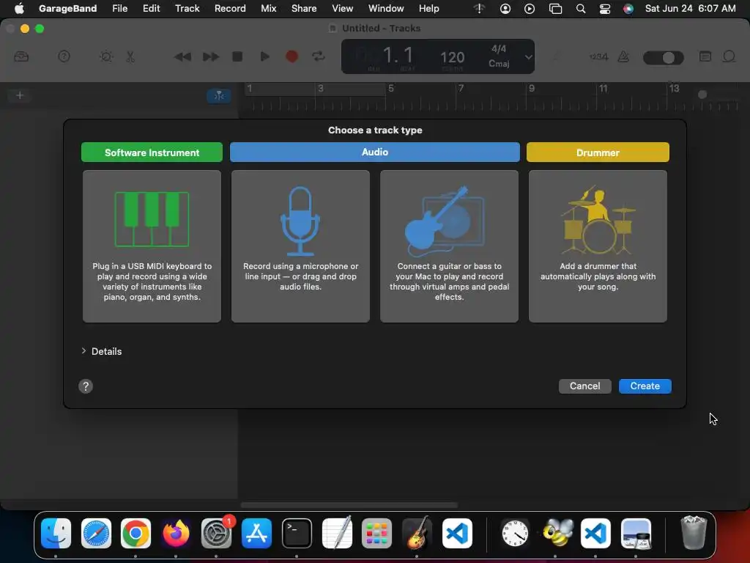
Task: Open Control Center in the menu bar
Action: tap(604, 9)
